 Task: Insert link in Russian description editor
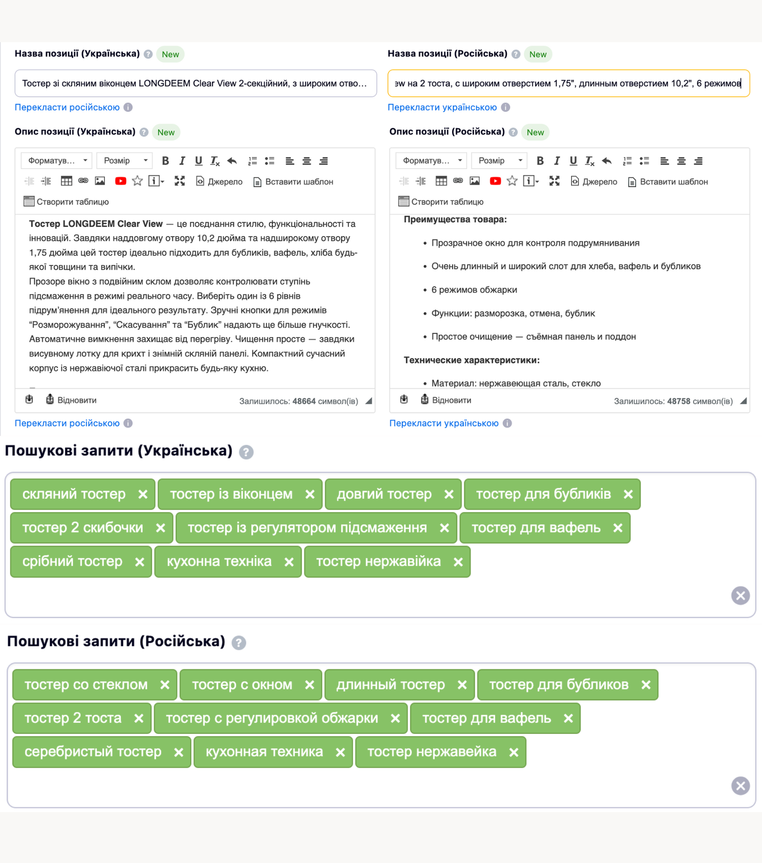coord(458,181)
